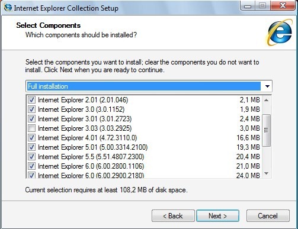Uncheck Internet Explorer 5.5 (5.51.4807.2300)

(x=31, y=157)
